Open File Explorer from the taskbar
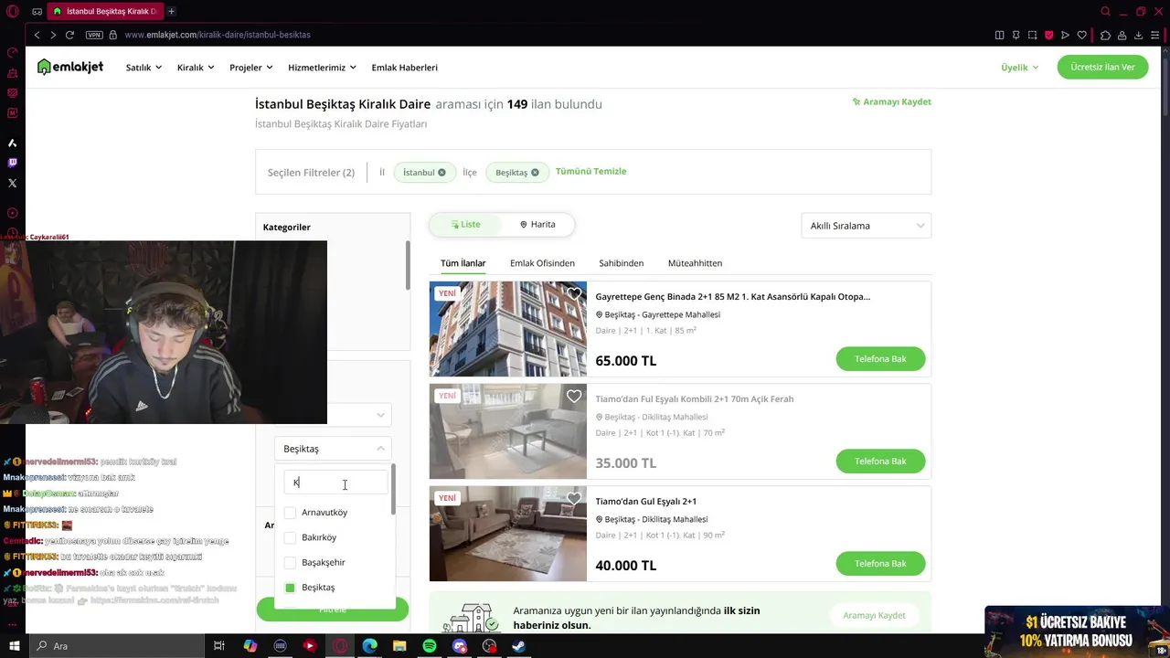This screenshot has height=658, width=1170. click(399, 646)
